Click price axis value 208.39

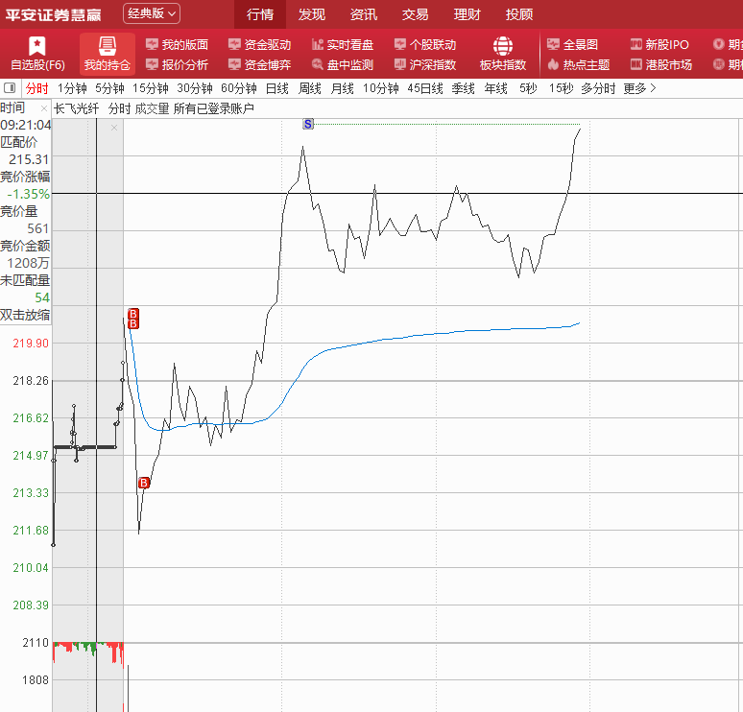(x=31, y=605)
